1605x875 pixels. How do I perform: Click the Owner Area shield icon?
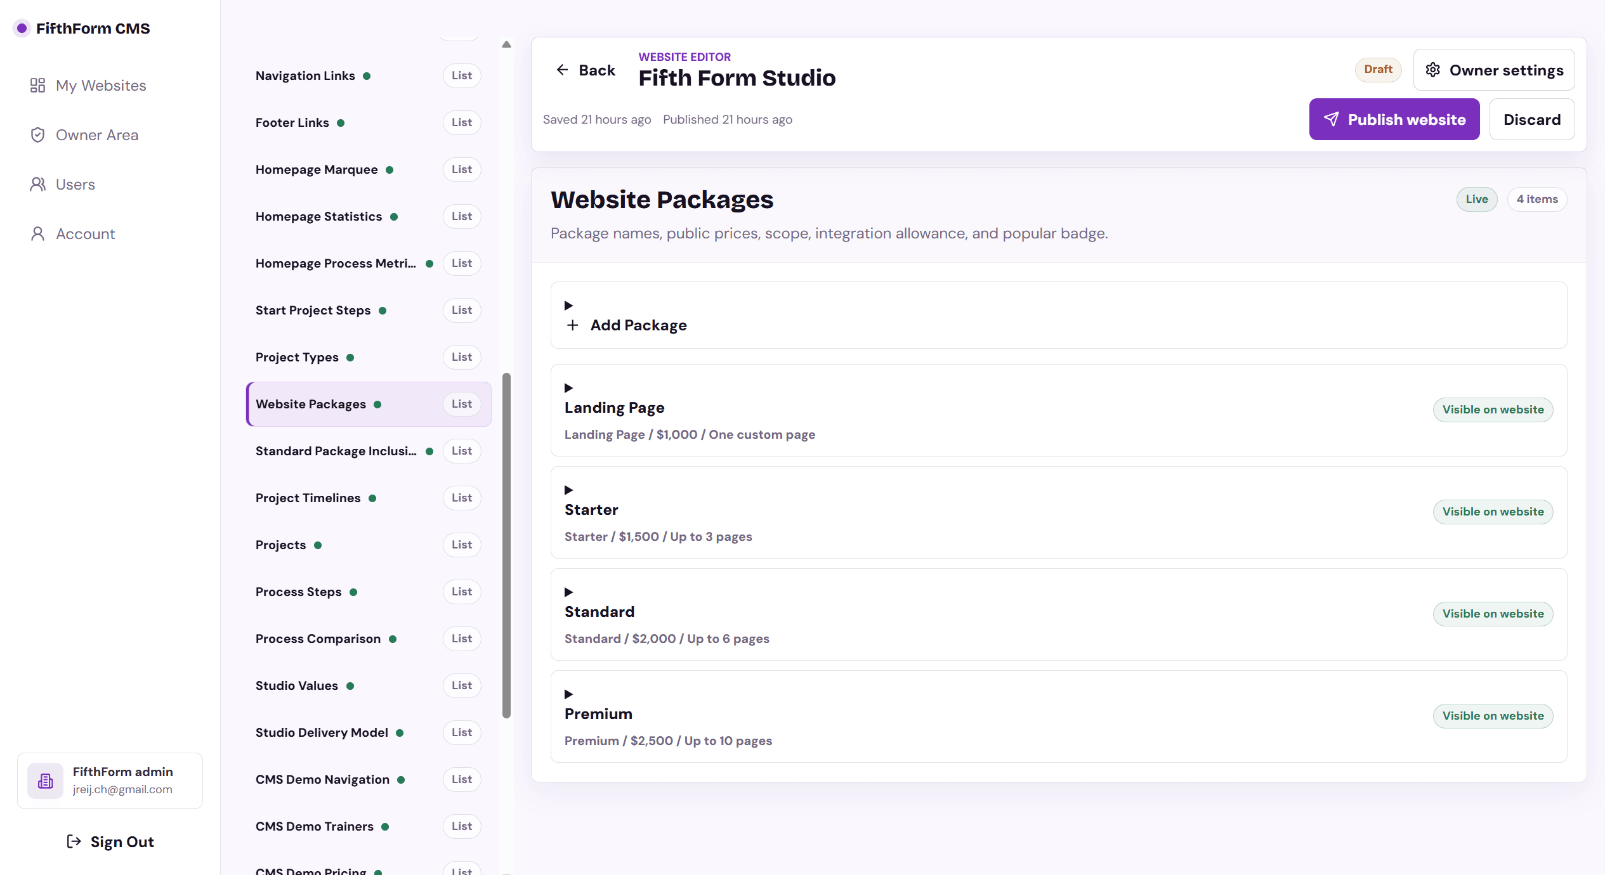coord(37,135)
